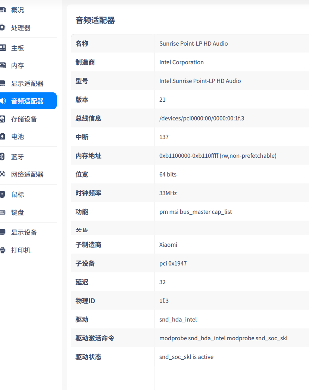This screenshot has width=309, height=390.
Task: Select the 网络适配器 network icon
Action: [x=3, y=174]
